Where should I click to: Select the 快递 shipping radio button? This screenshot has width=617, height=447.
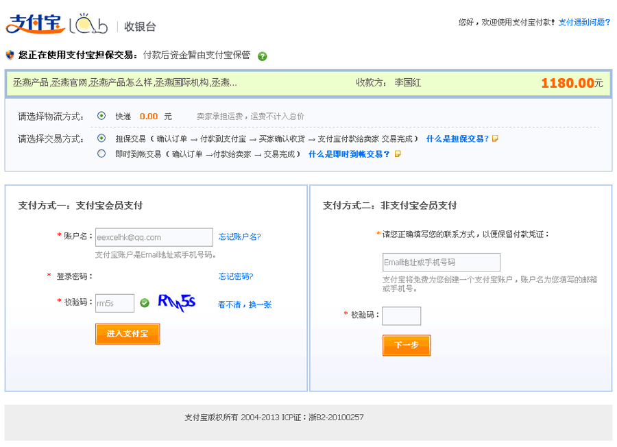[x=101, y=116]
